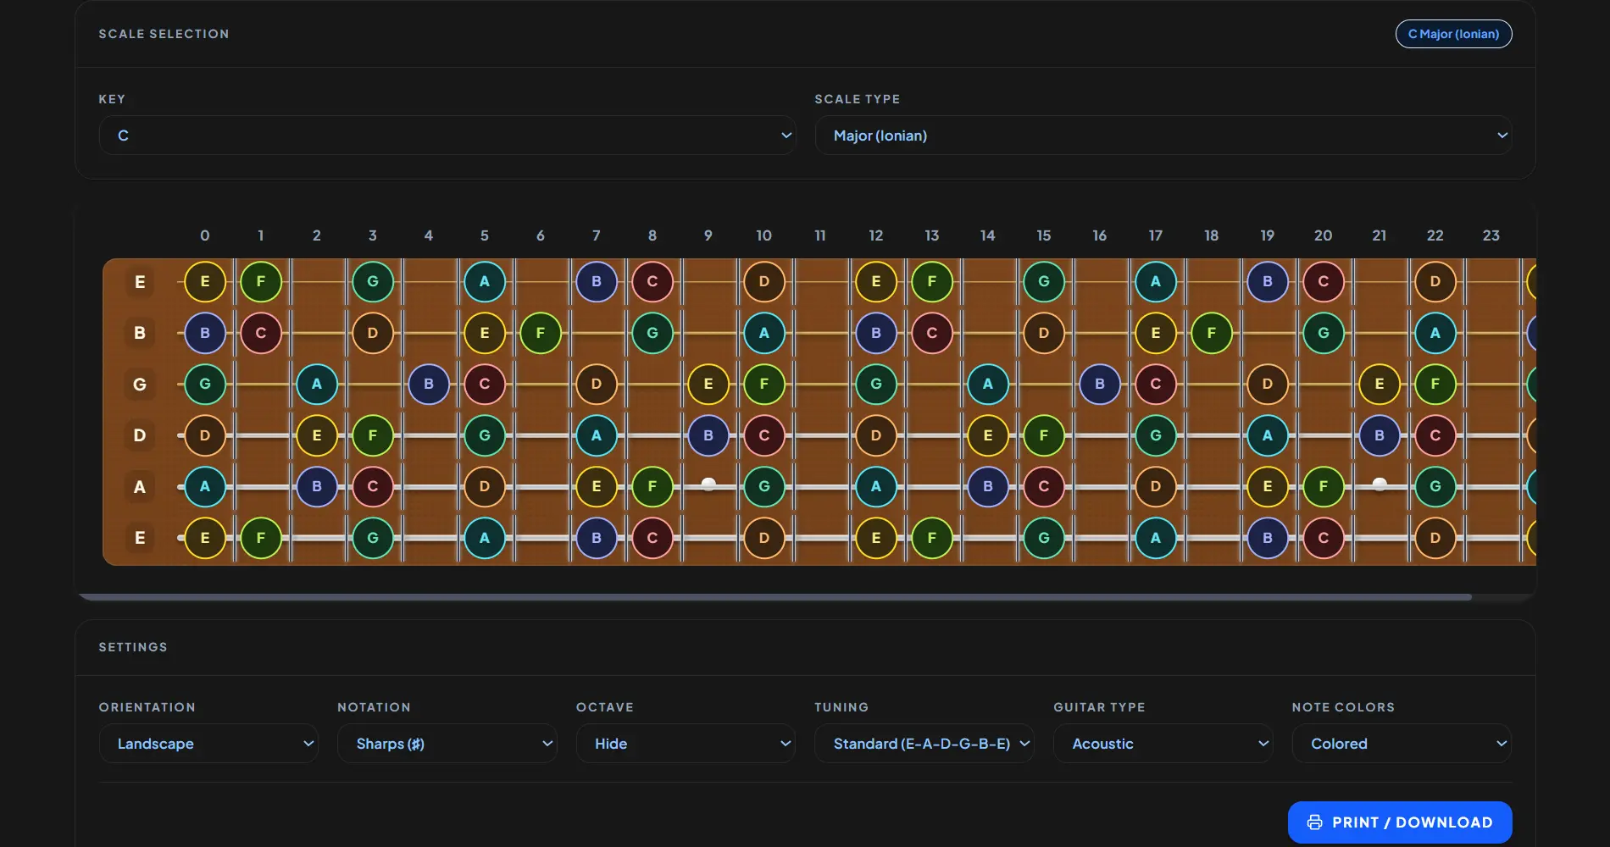Click the D note at fret 22 on the bottom E string
This screenshot has height=847, width=1610.
1435,538
